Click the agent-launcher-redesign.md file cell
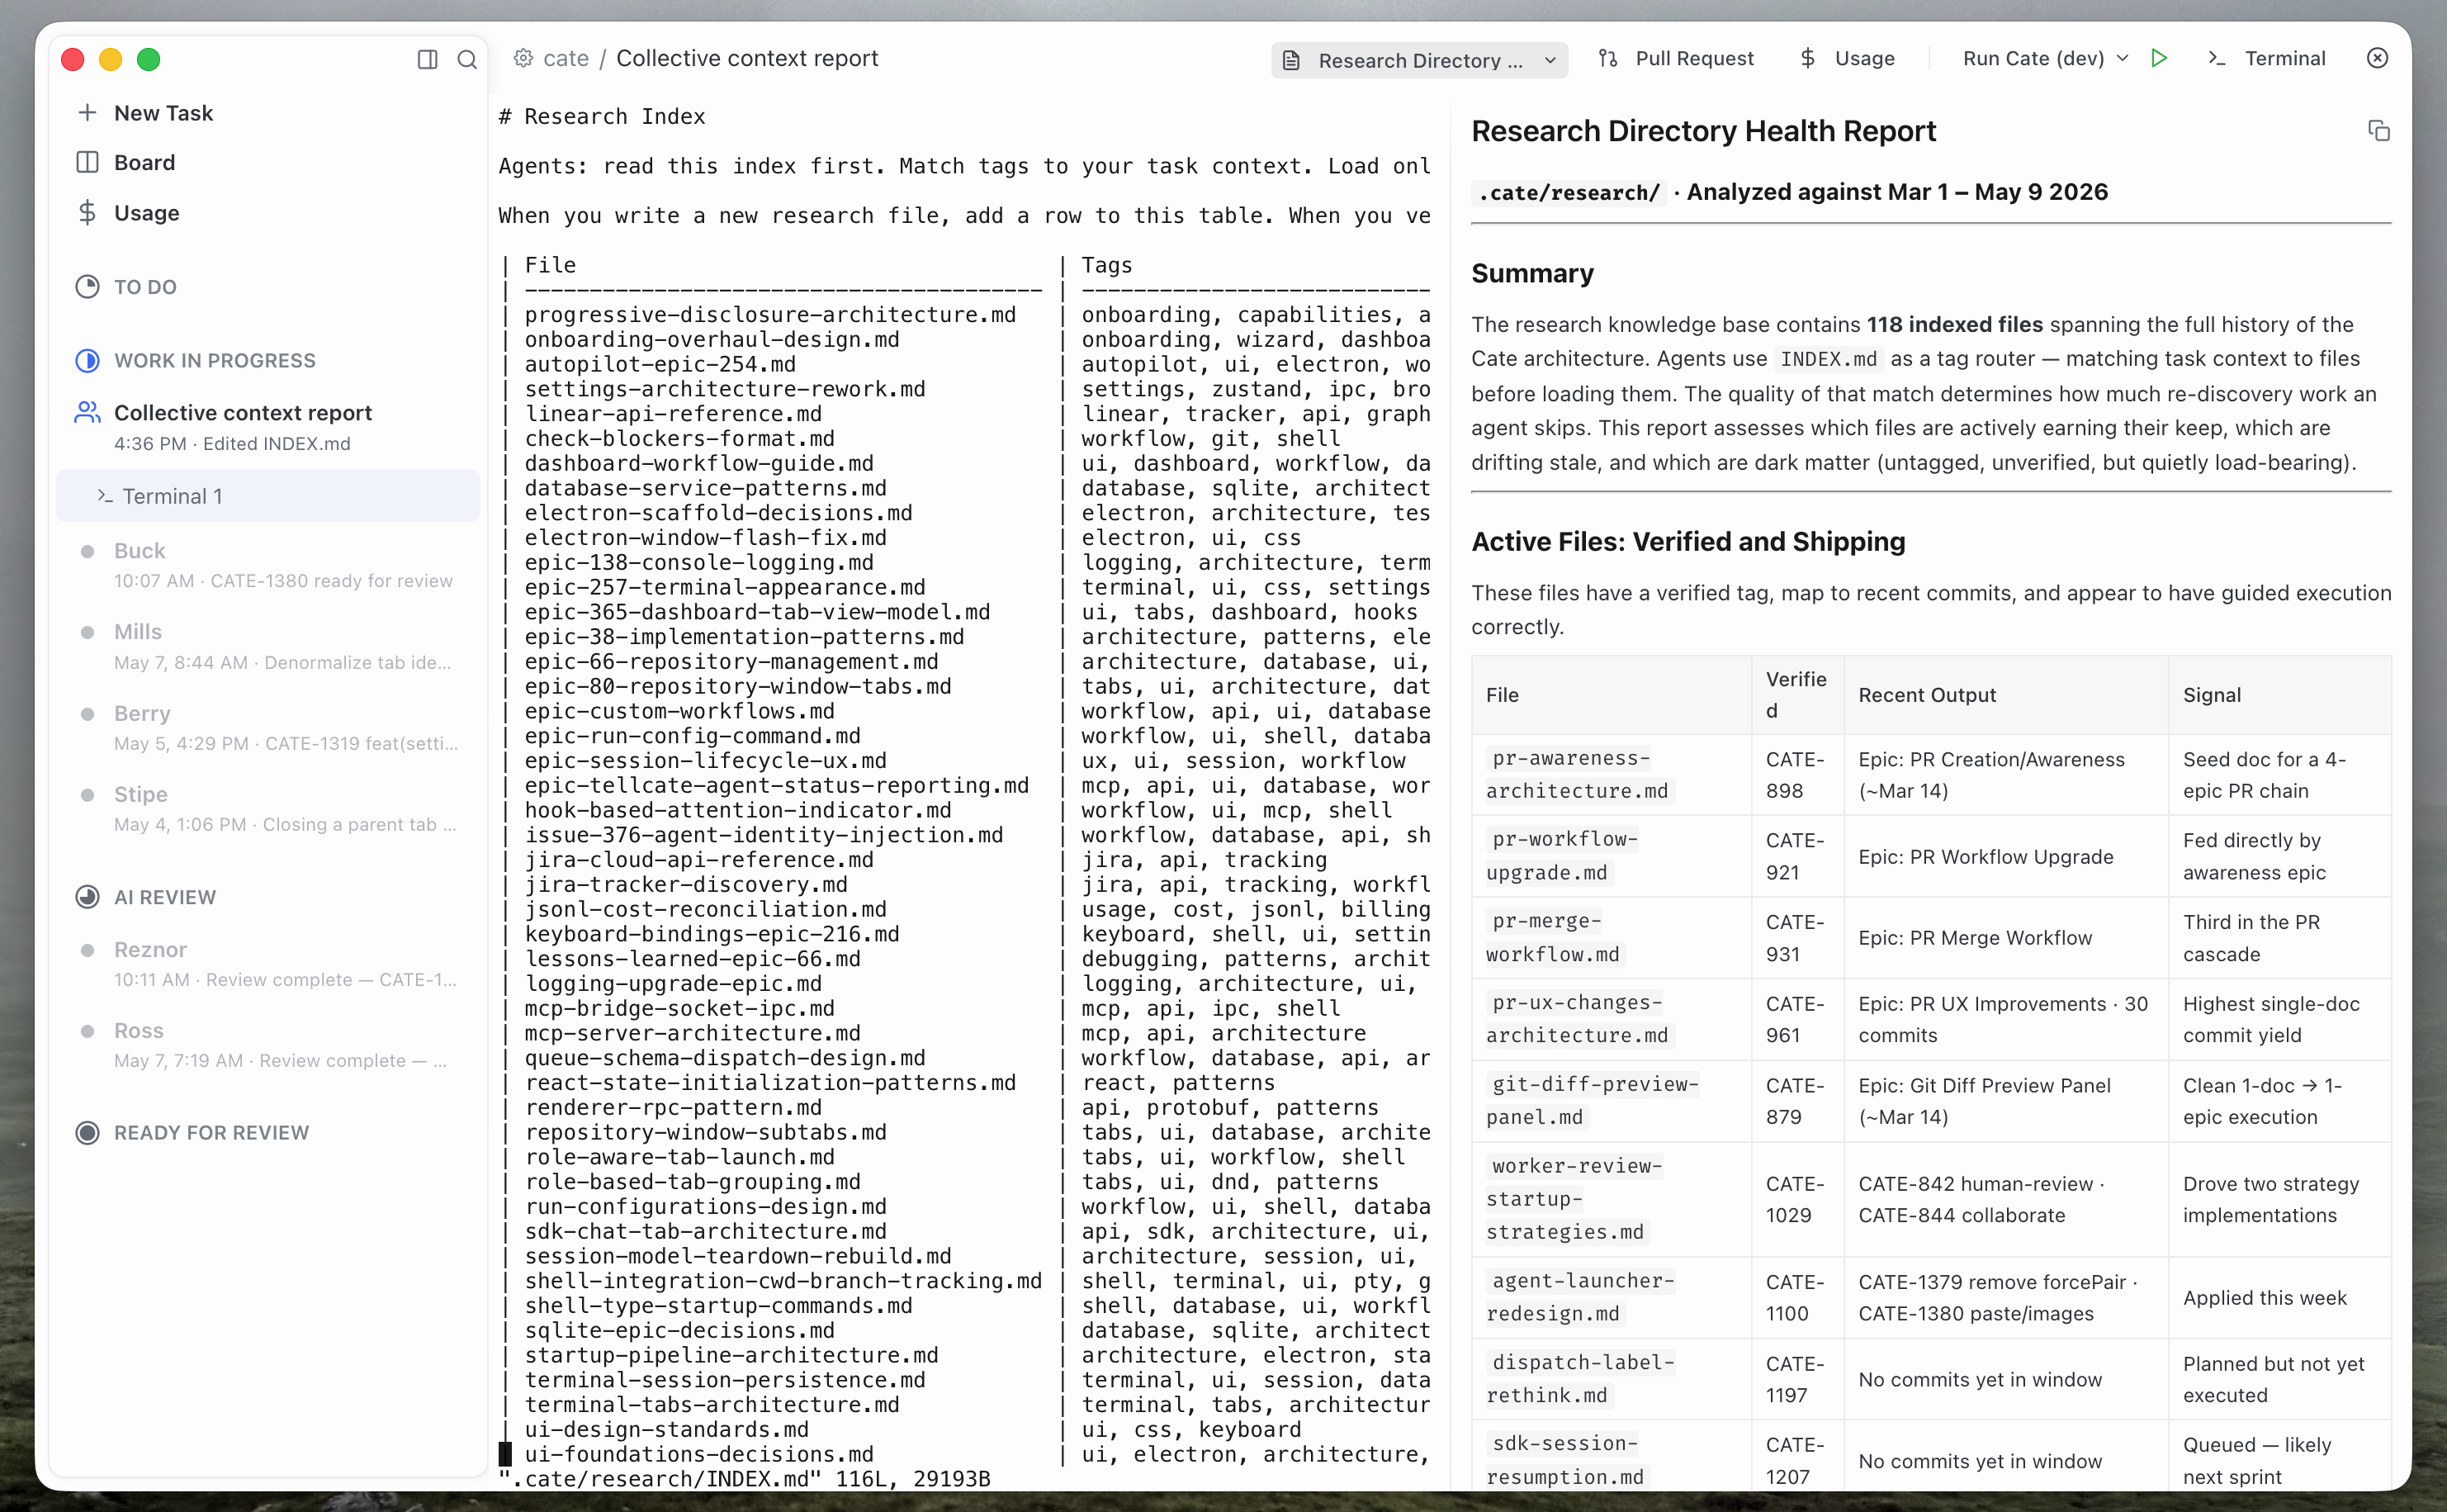2447x1512 pixels. (1612, 1297)
